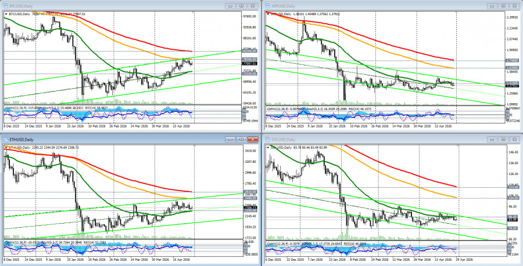The width and height of the screenshot is (523, 266).
Task: Click 15 Apr 2026 date in ETHUSD chart
Action: click(181, 258)
